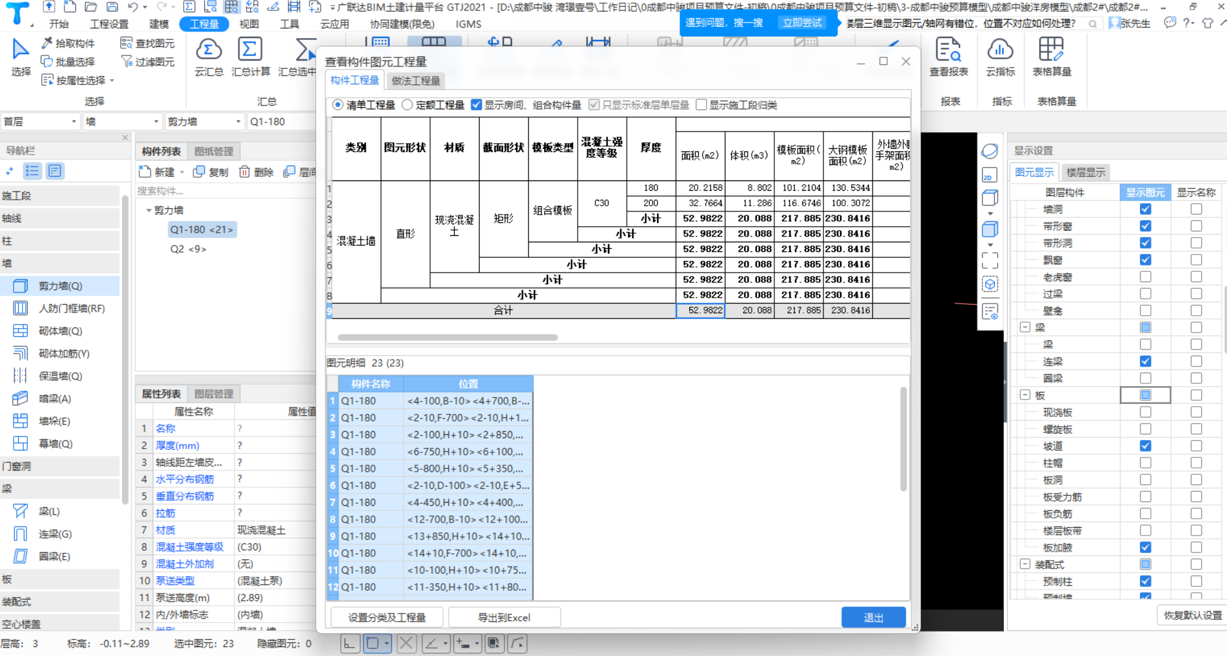Open 查看报表 in the ribbon
The height and width of the screenshot is (656, 1227).
click(x=948, y=57)
